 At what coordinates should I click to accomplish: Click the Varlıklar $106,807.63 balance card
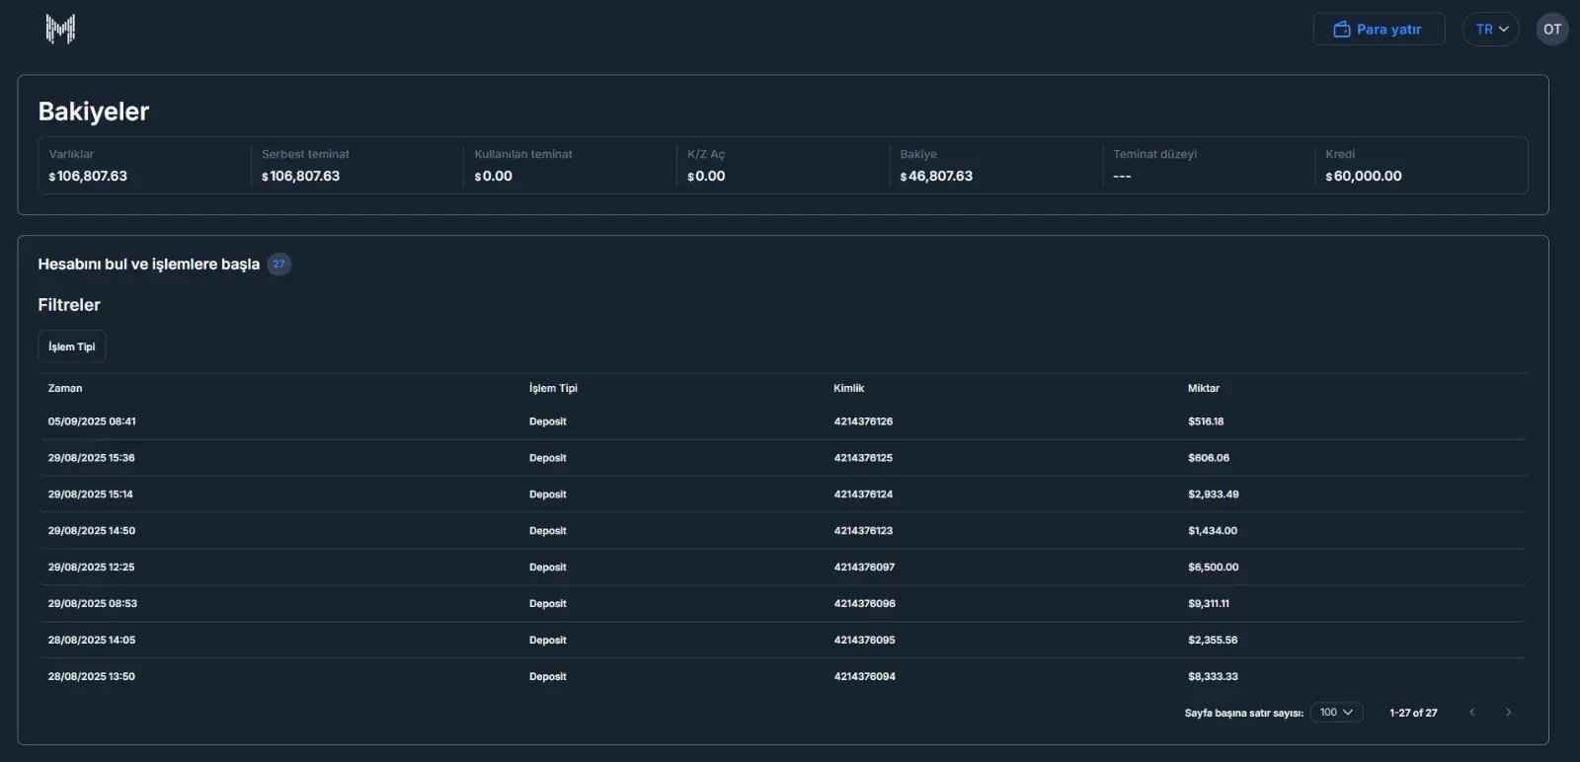[x=144, y=166]
